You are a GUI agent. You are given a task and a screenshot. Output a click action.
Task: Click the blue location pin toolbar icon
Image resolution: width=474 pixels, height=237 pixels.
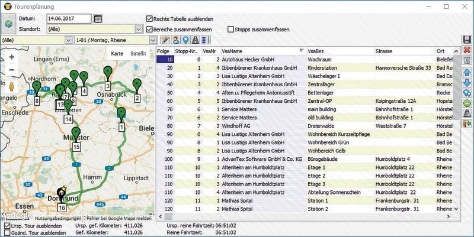[x=185, y=40]
